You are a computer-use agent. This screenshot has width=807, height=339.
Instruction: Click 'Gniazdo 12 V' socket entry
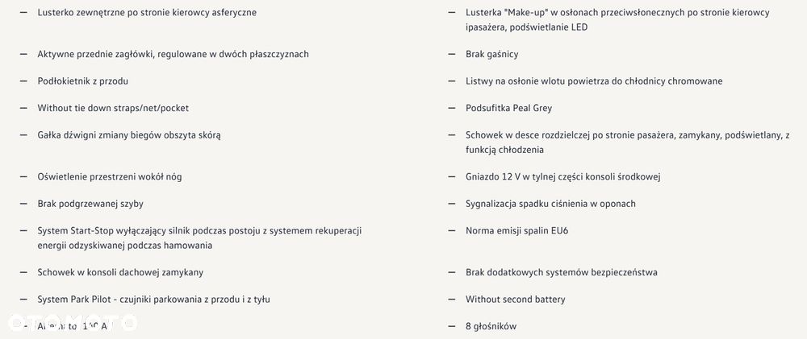[563, 176]
